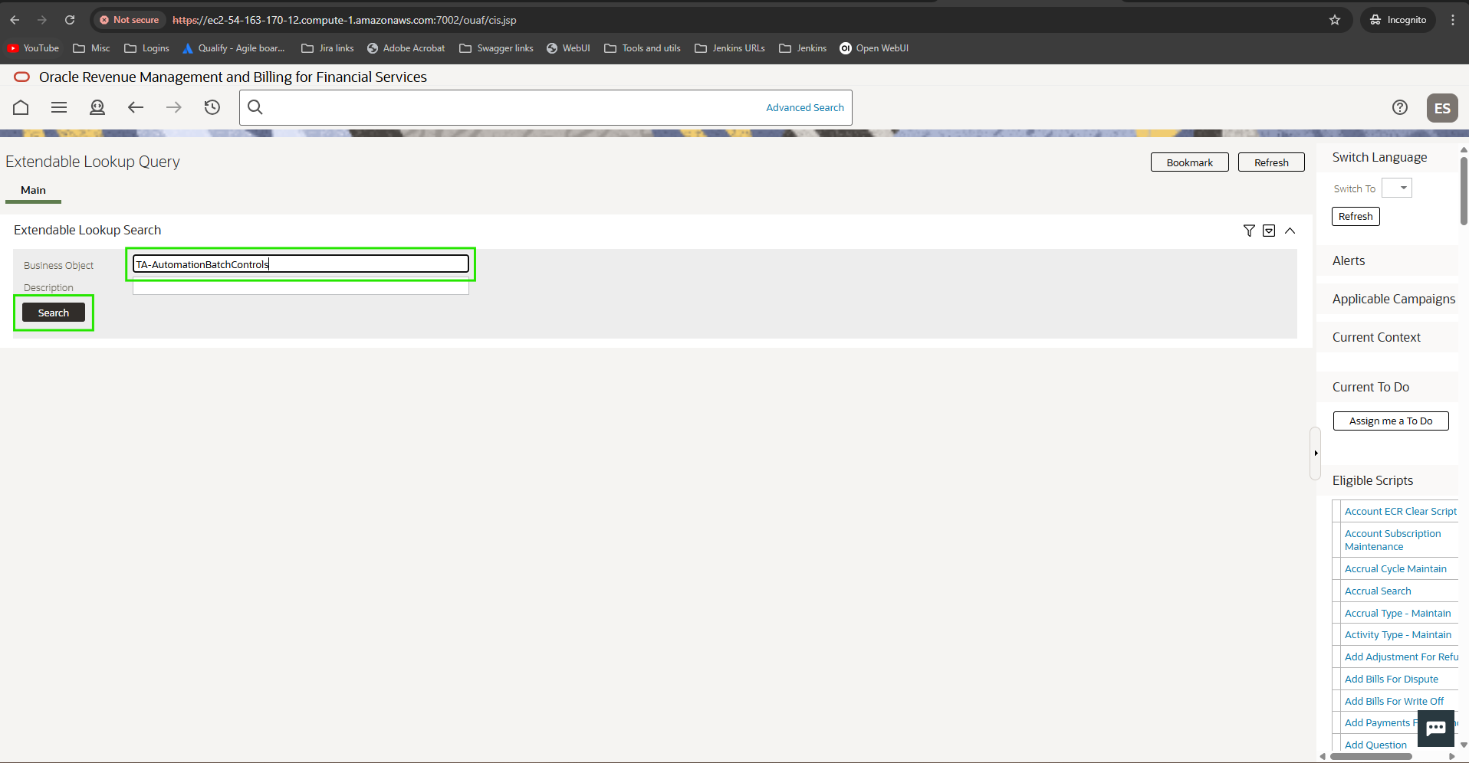The height and width of the screenshot is (763, 1469).
Task: Collapse the dashboard sidebar arrow
Action: 1316,453
